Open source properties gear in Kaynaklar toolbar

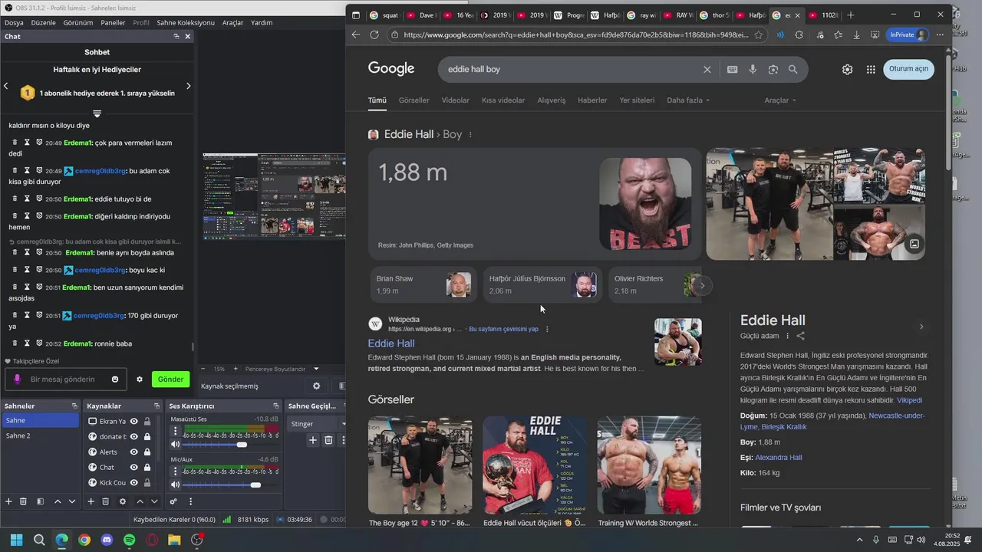pyautogui.click(x=123, y=501)
